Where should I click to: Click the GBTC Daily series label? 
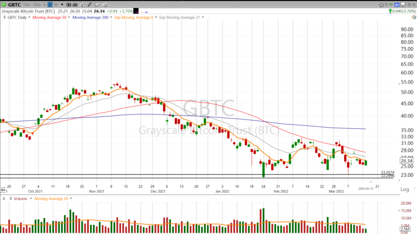click(x=17, y=18)
